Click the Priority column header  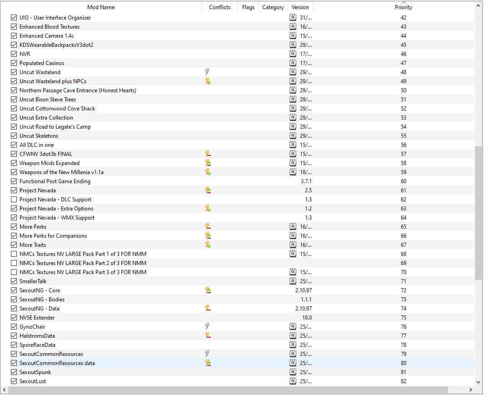pyautogui.click(x=403, y=7)
